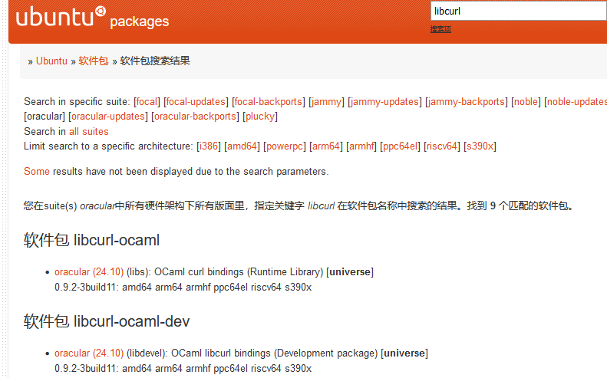The height and width of the screenshot is (378, 607).
Task: Limit search to amd64 architecture
Action: [242, 146]
